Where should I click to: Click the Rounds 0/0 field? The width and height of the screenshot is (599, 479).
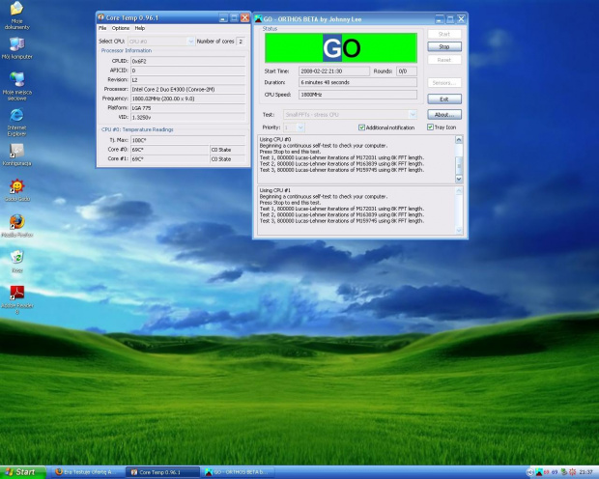click(407, 71)
